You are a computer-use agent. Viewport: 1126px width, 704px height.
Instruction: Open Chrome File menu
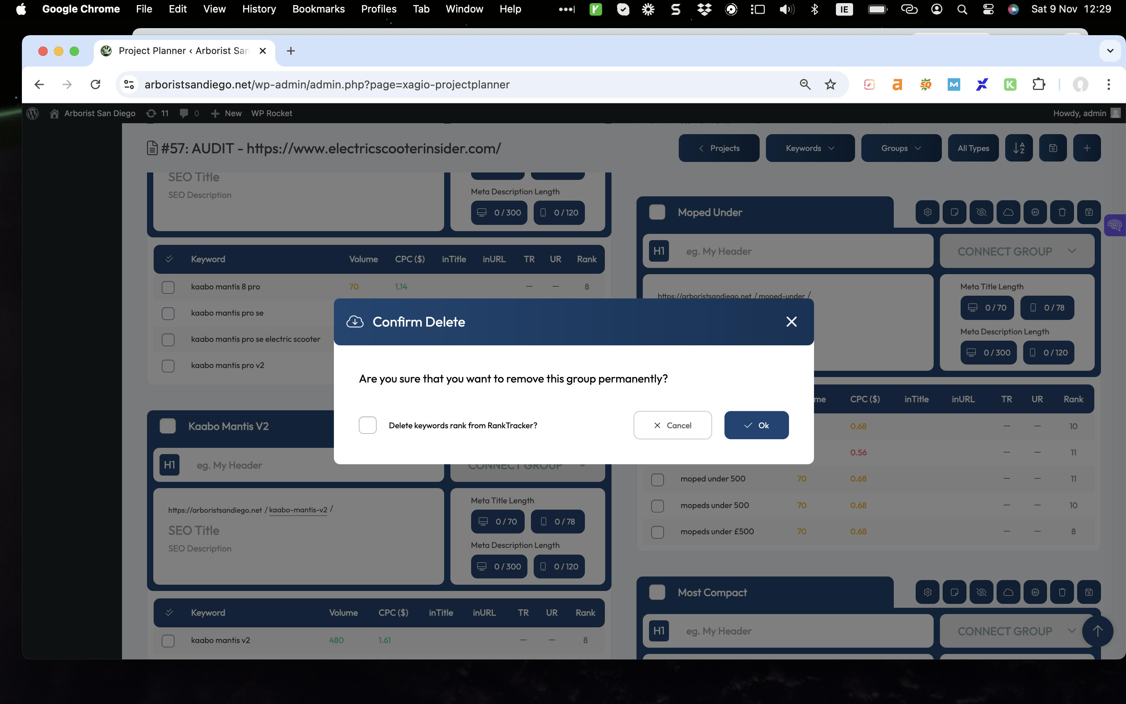144,9
